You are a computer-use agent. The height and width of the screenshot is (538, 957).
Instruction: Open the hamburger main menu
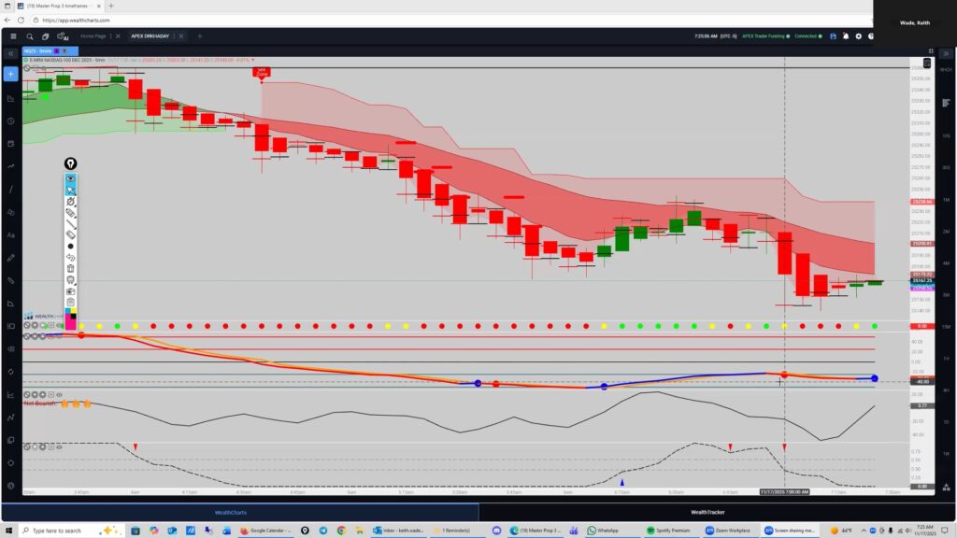pyautogui.click(x=13, y=36)
